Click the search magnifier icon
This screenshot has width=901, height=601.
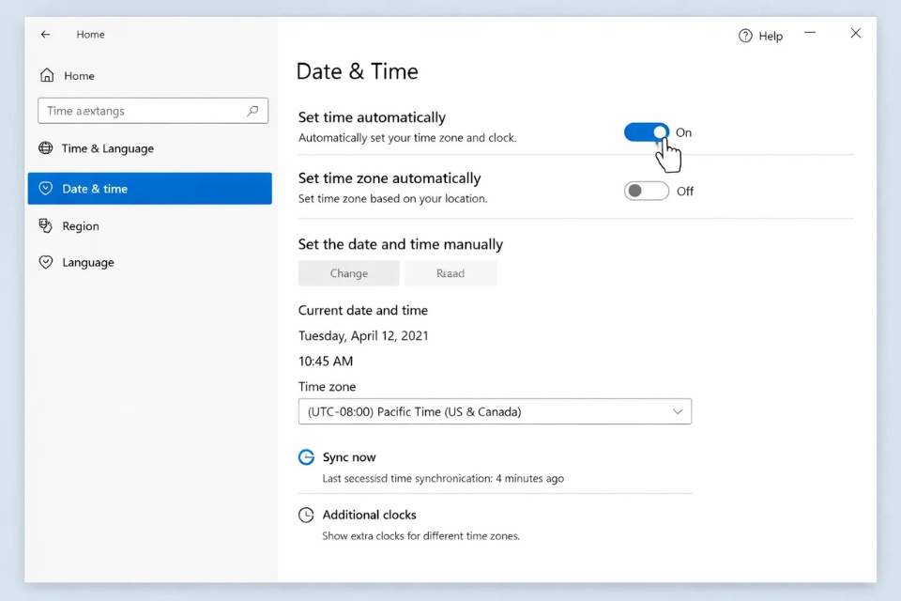tap(252, 111)
